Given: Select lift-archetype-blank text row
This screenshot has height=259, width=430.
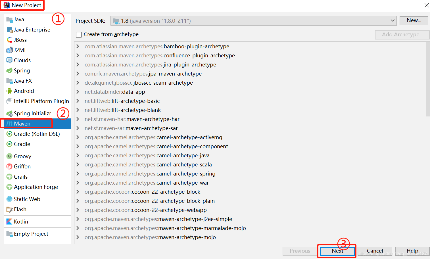Looking at the screenshot, I should click(x=123, y=110).
